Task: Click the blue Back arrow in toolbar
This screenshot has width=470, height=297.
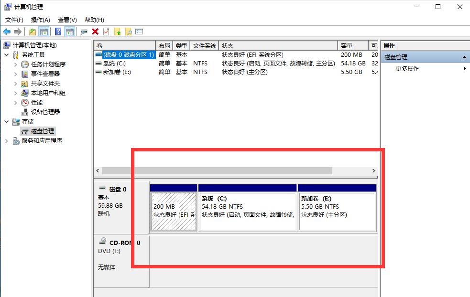Action: (x=7, y=32)
